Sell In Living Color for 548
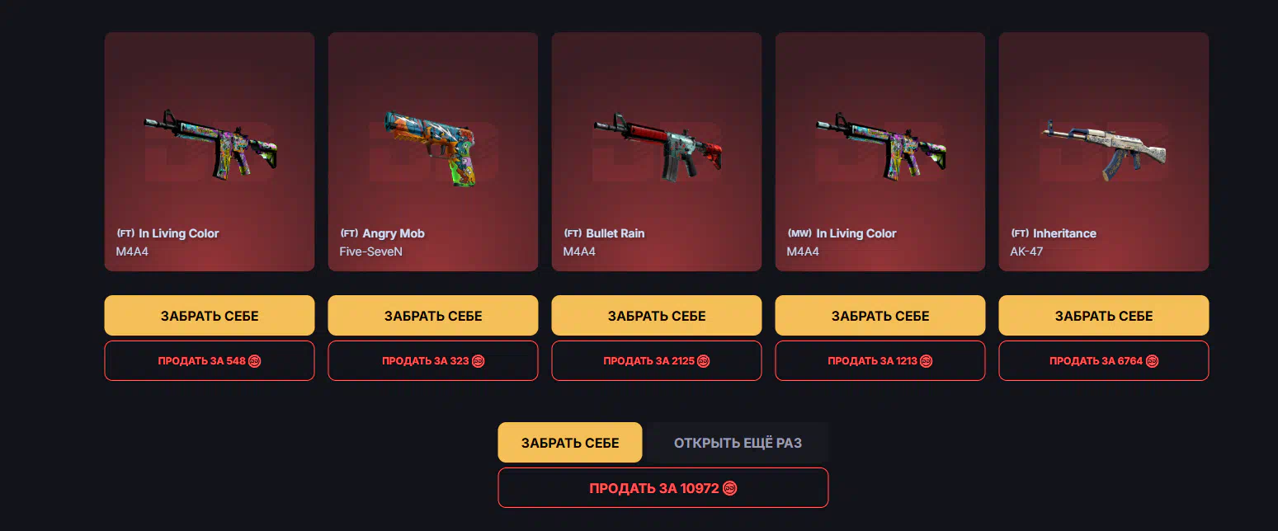The image size is (1278, 531). (x=210, y=360)
